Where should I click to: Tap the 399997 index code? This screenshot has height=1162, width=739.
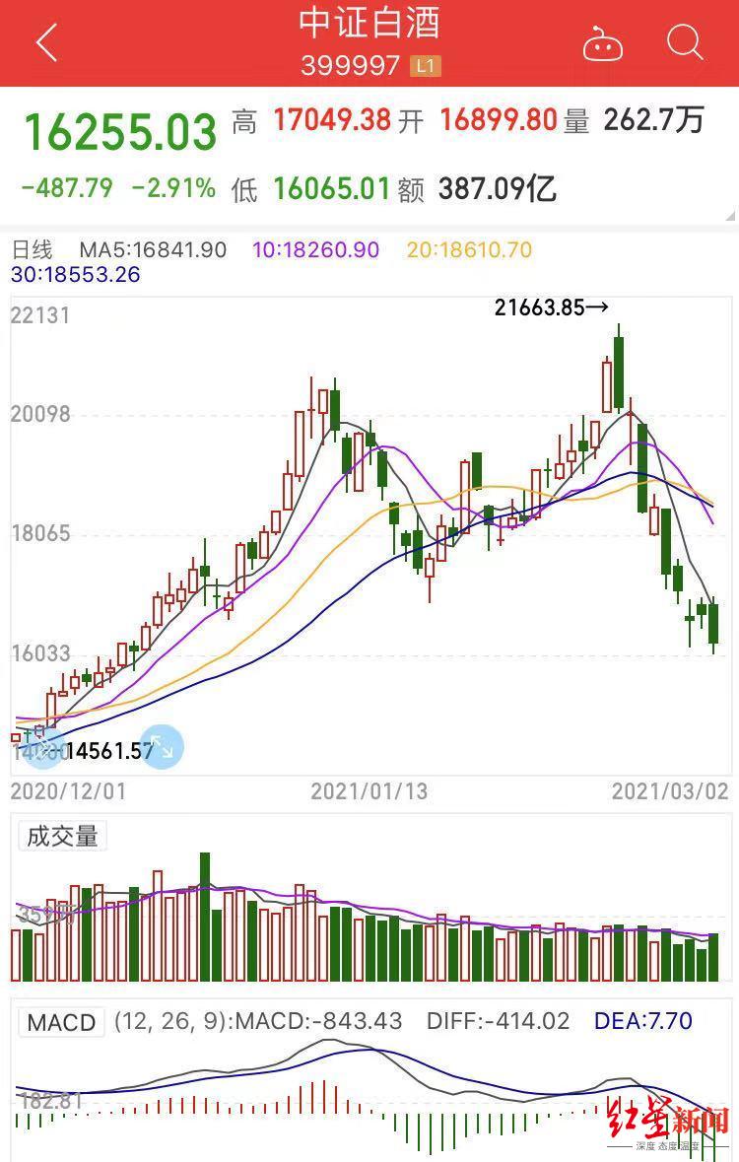[x=350, y=67]
